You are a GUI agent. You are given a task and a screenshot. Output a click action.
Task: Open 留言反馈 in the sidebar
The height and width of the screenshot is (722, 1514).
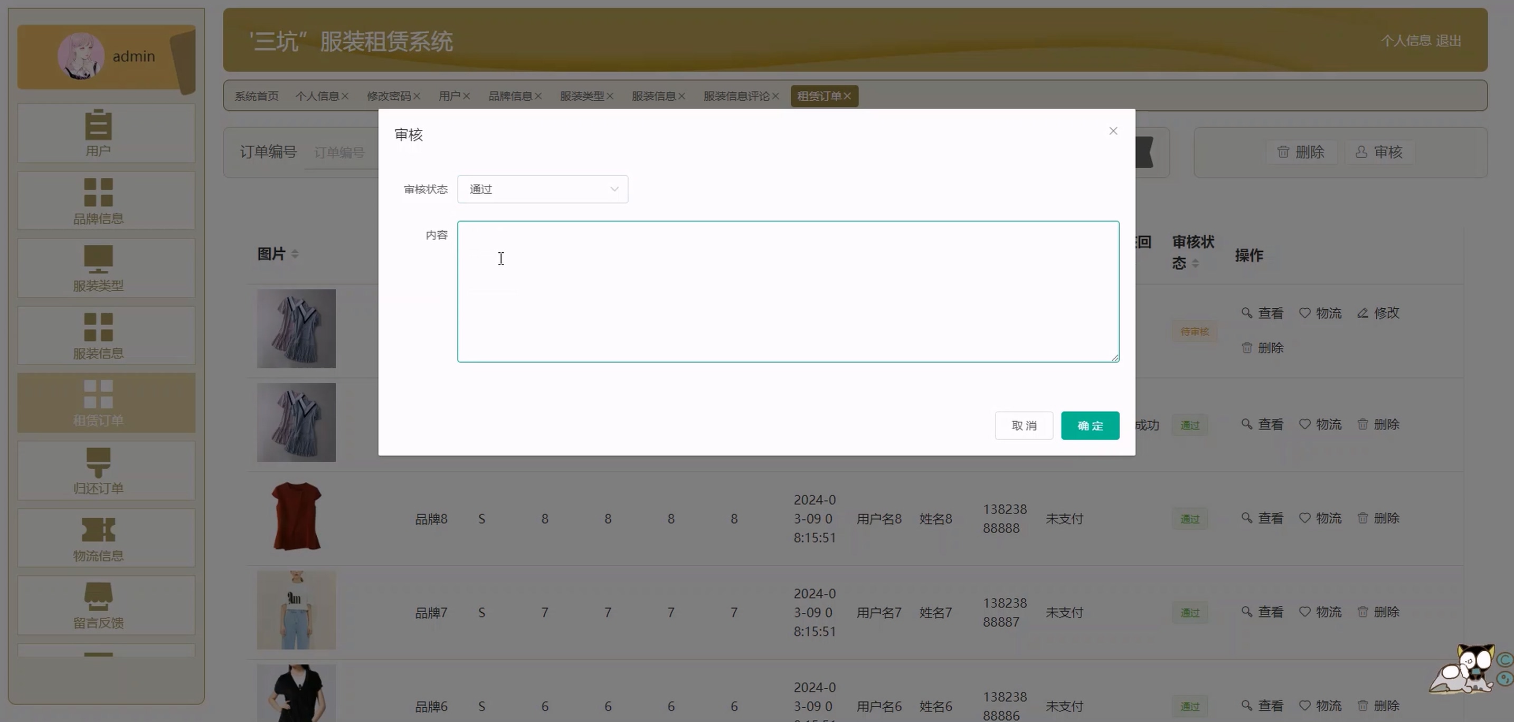coord(107,605)
